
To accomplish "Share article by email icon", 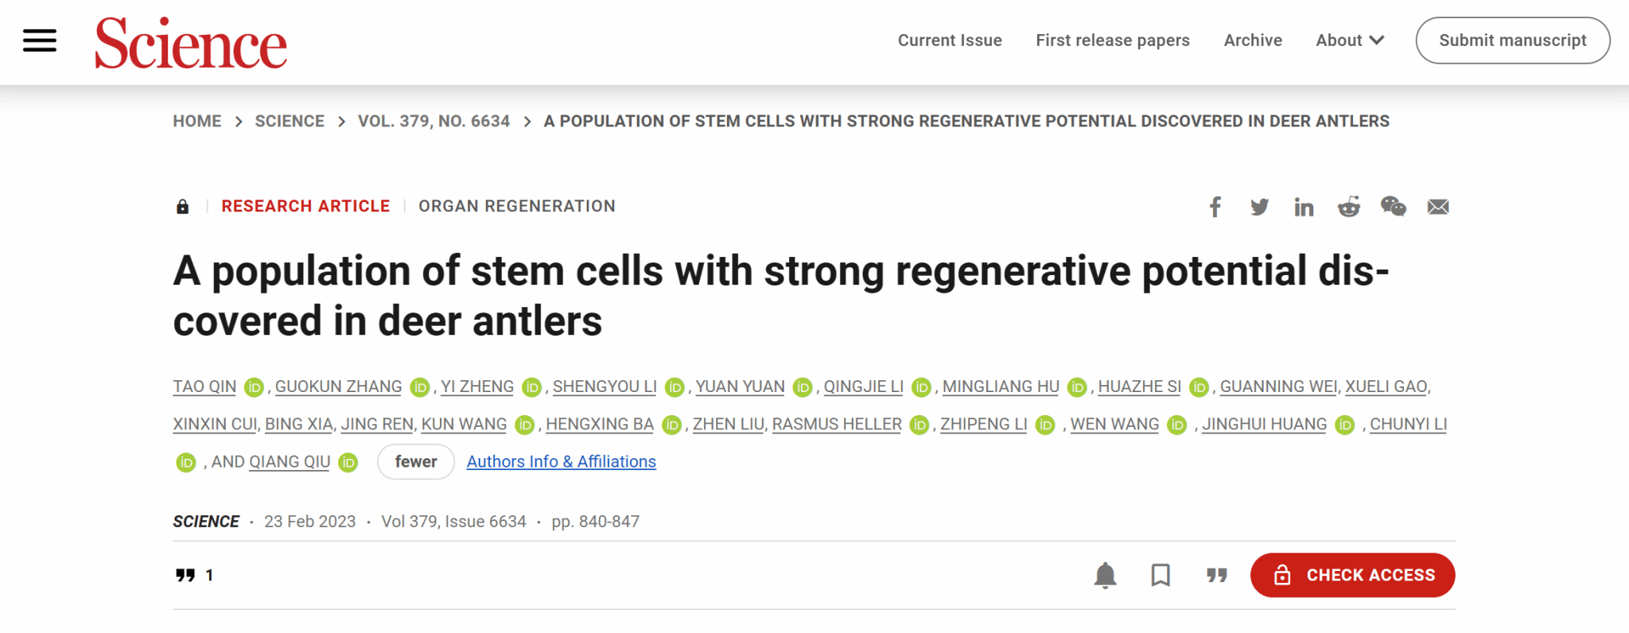I will [1437, 208].
